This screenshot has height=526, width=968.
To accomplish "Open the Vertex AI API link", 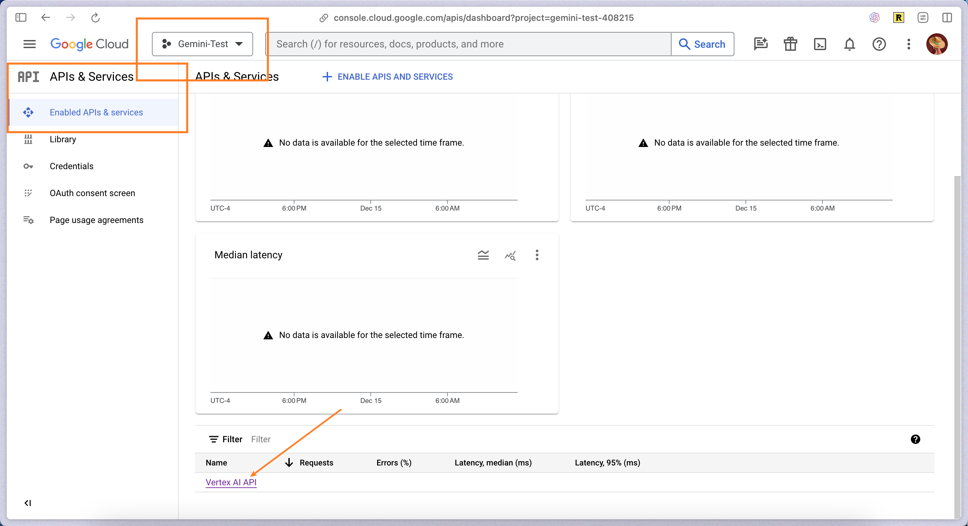I will (x=231, y=482).
